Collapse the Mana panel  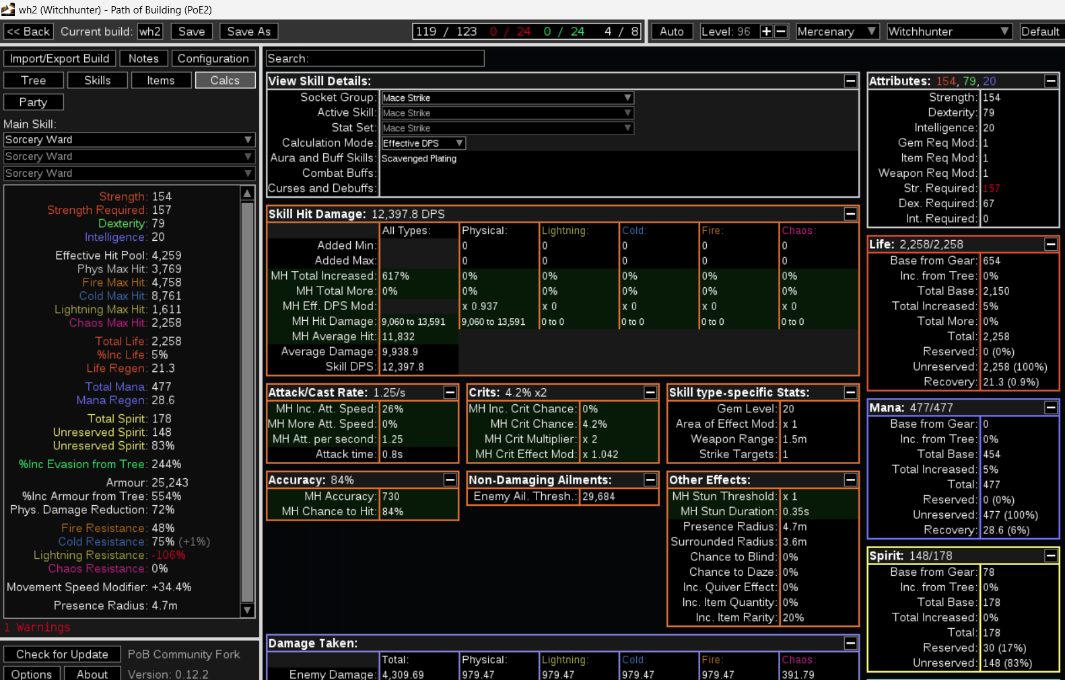(x=1050, y=408)
